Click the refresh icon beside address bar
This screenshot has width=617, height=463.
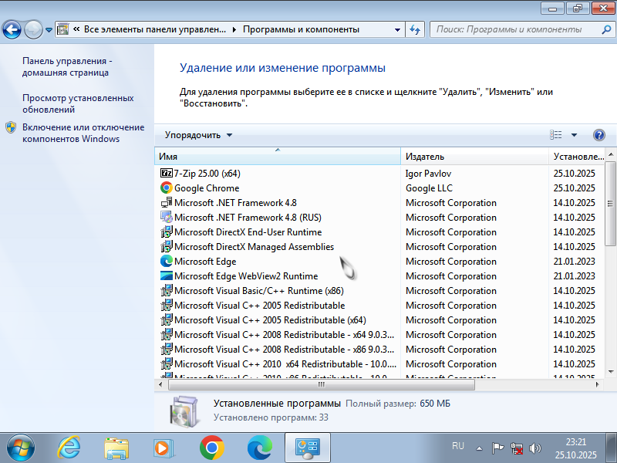pyautogui.click(x=415, y=30)
